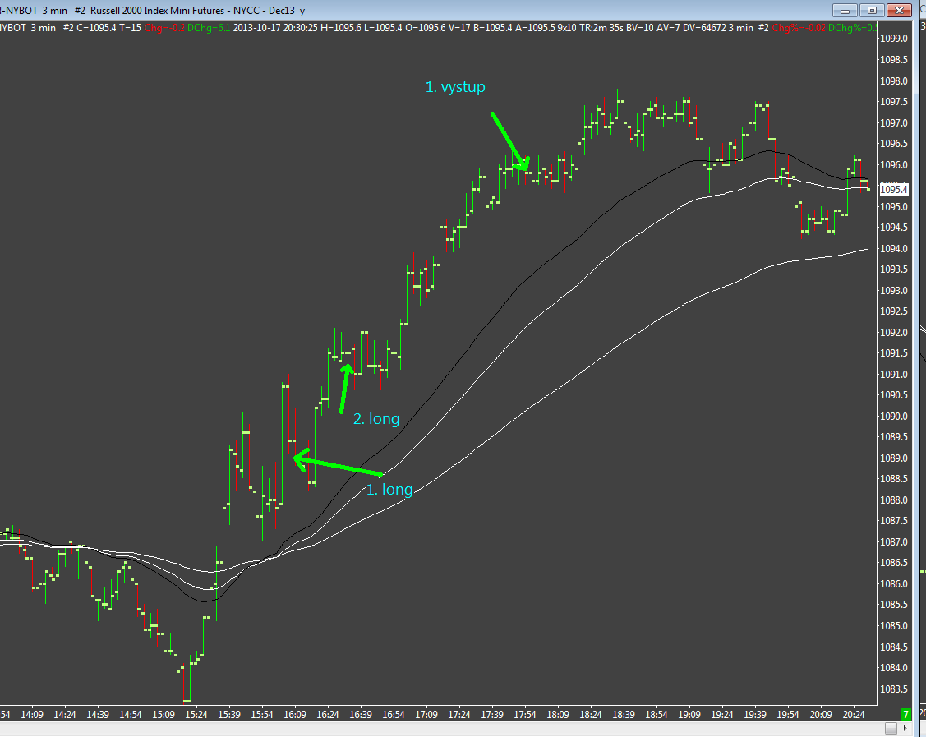Click the 1089.0 price axis label
The image size is (926, 737).
point(893,458)
